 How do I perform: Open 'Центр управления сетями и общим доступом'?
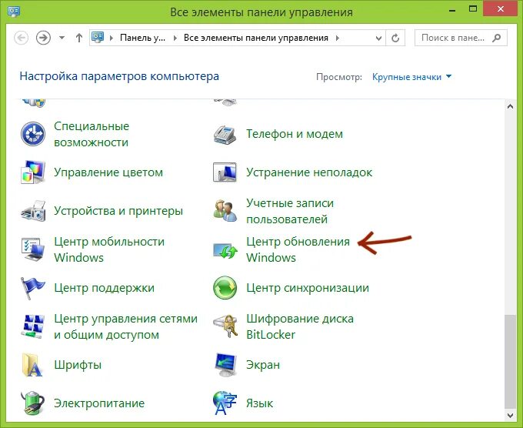point(125,326)
